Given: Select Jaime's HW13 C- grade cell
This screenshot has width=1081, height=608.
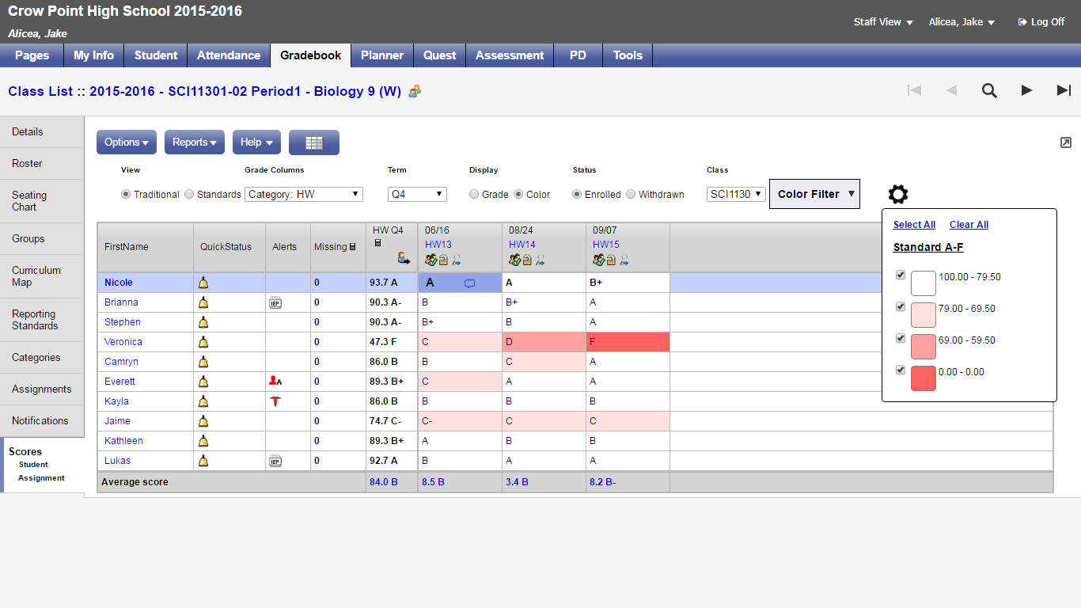Looking at the screenshot, I should (x=460, y=421).
